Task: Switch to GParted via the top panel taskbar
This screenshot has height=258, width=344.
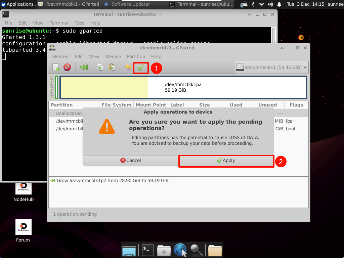Action: coord(69,4)
